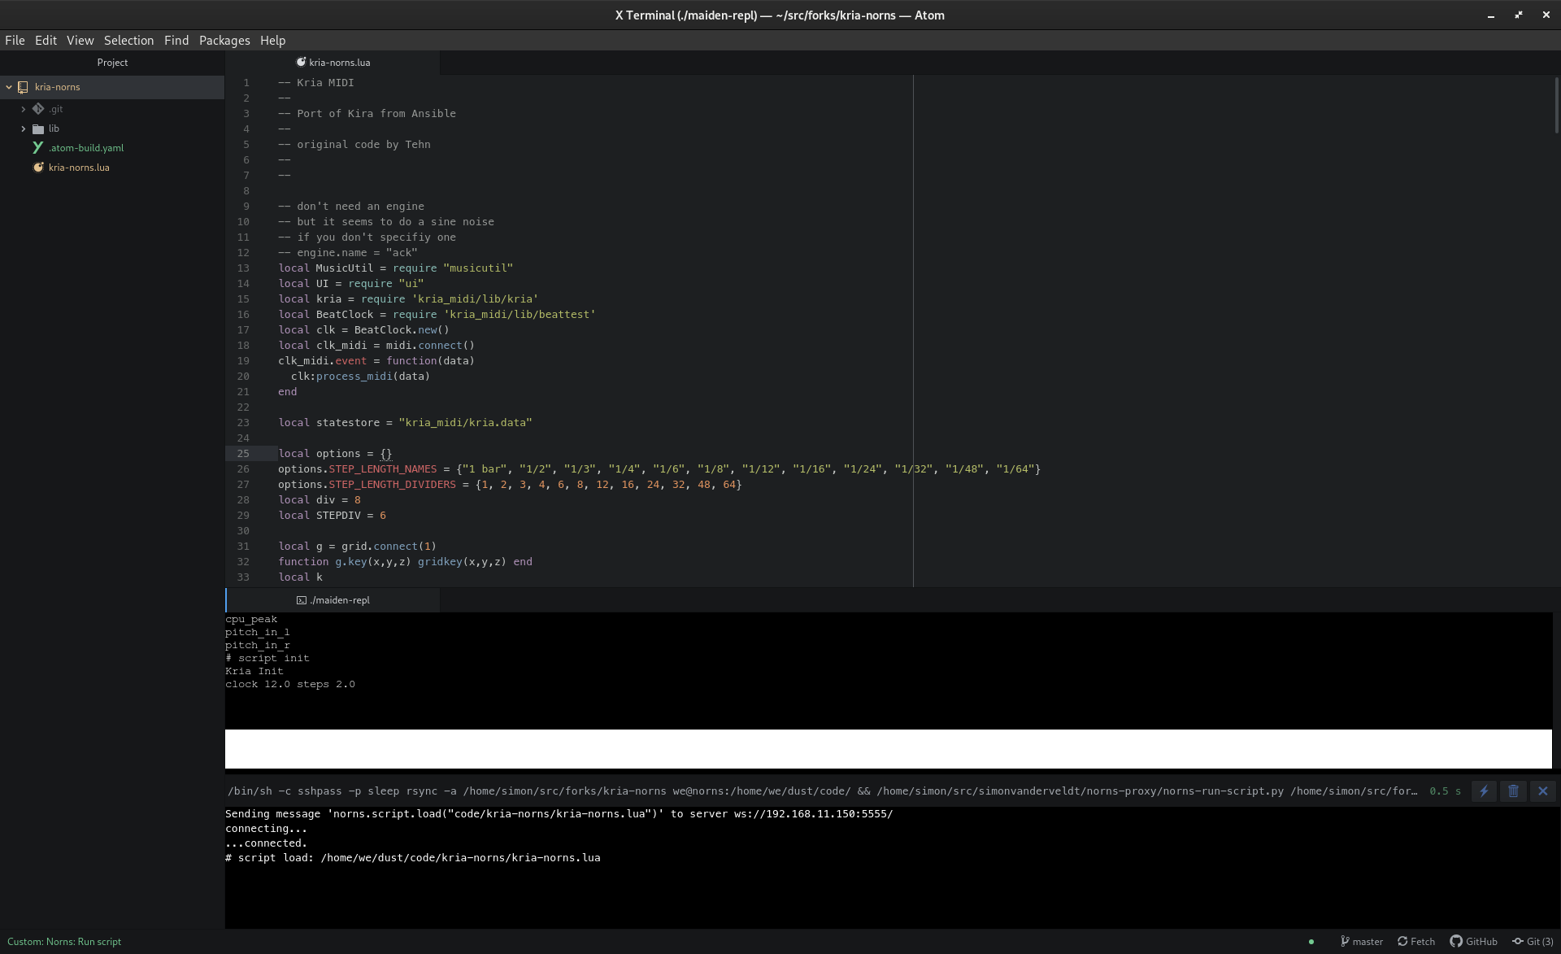Click the Custom: Norns: Run script status link
The image size is (1561, 954).
coord(64,942)
